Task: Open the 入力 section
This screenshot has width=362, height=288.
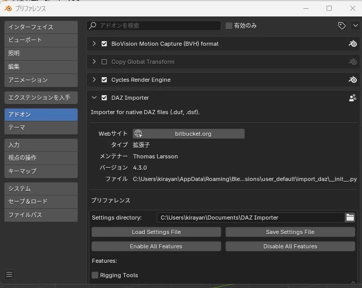Action: tap(41, 145)
